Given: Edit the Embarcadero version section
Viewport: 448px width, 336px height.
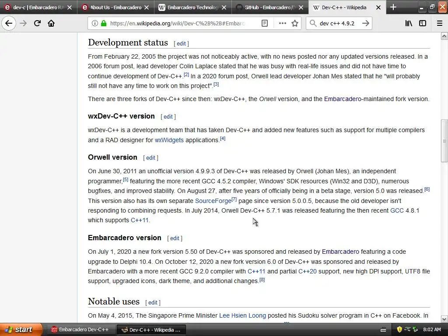Looking at the screenshot, I should coord(175,238).
